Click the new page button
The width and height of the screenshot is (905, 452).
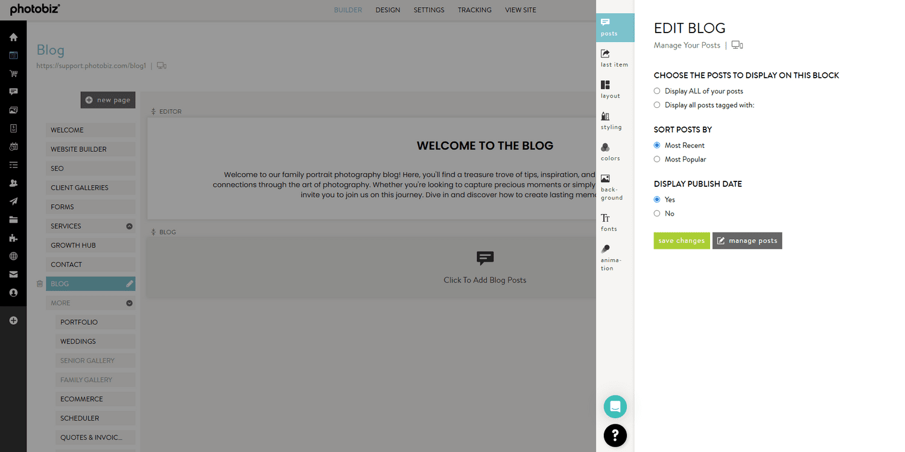pyautogui.click(x=108, y=100)
